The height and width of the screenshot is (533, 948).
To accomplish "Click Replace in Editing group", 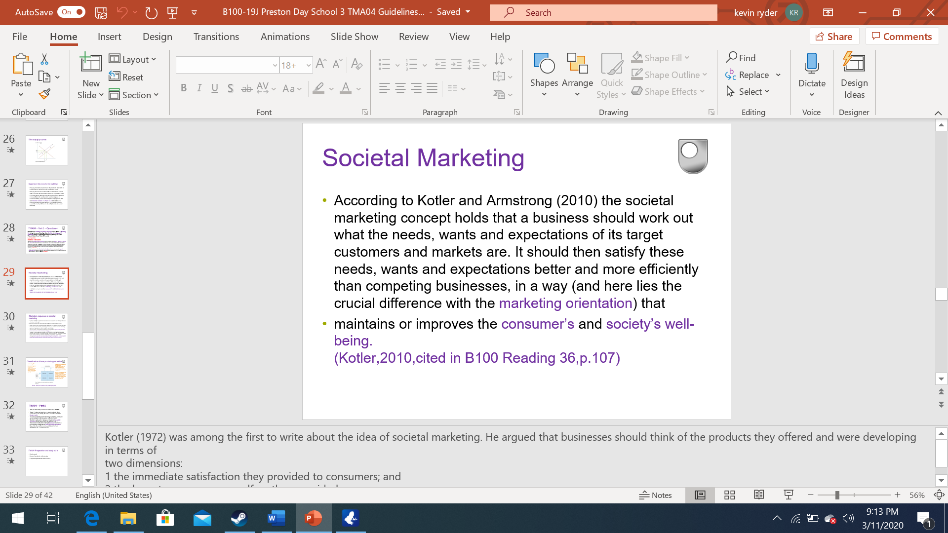I will point(748,75).
